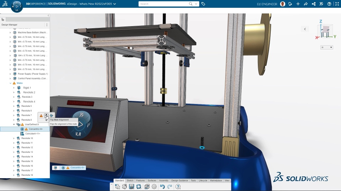Click the Redo arrow icon
Viewport: 341px width, 191px height.
point(170,186)
